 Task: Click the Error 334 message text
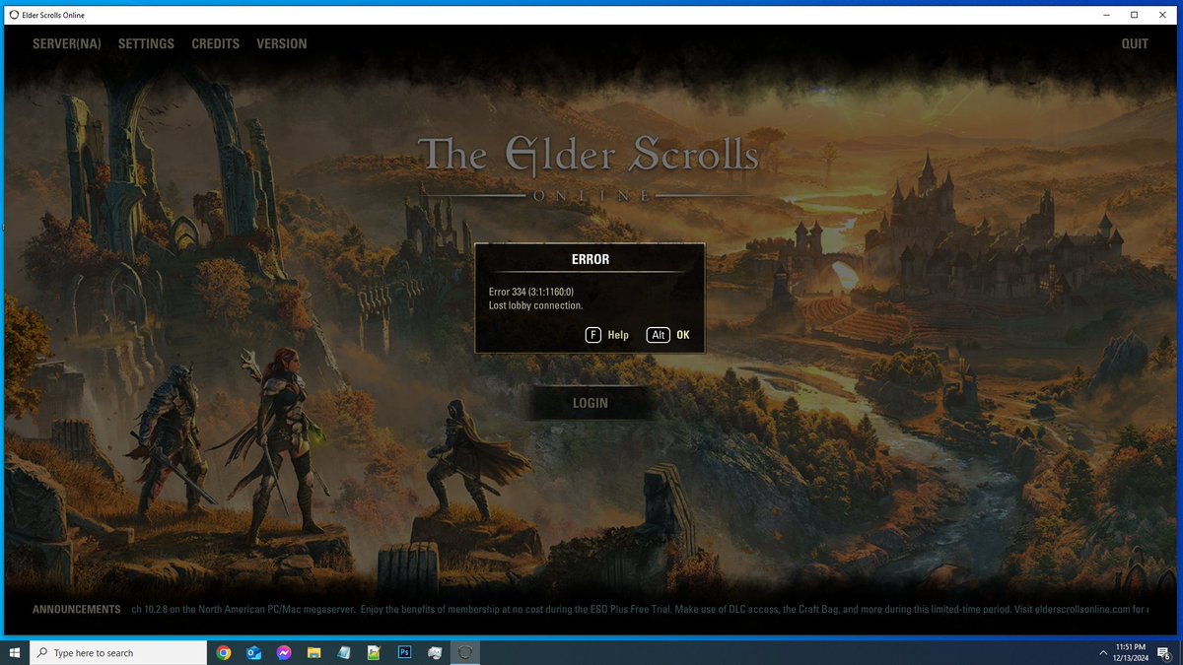click(x=530, y=292)
